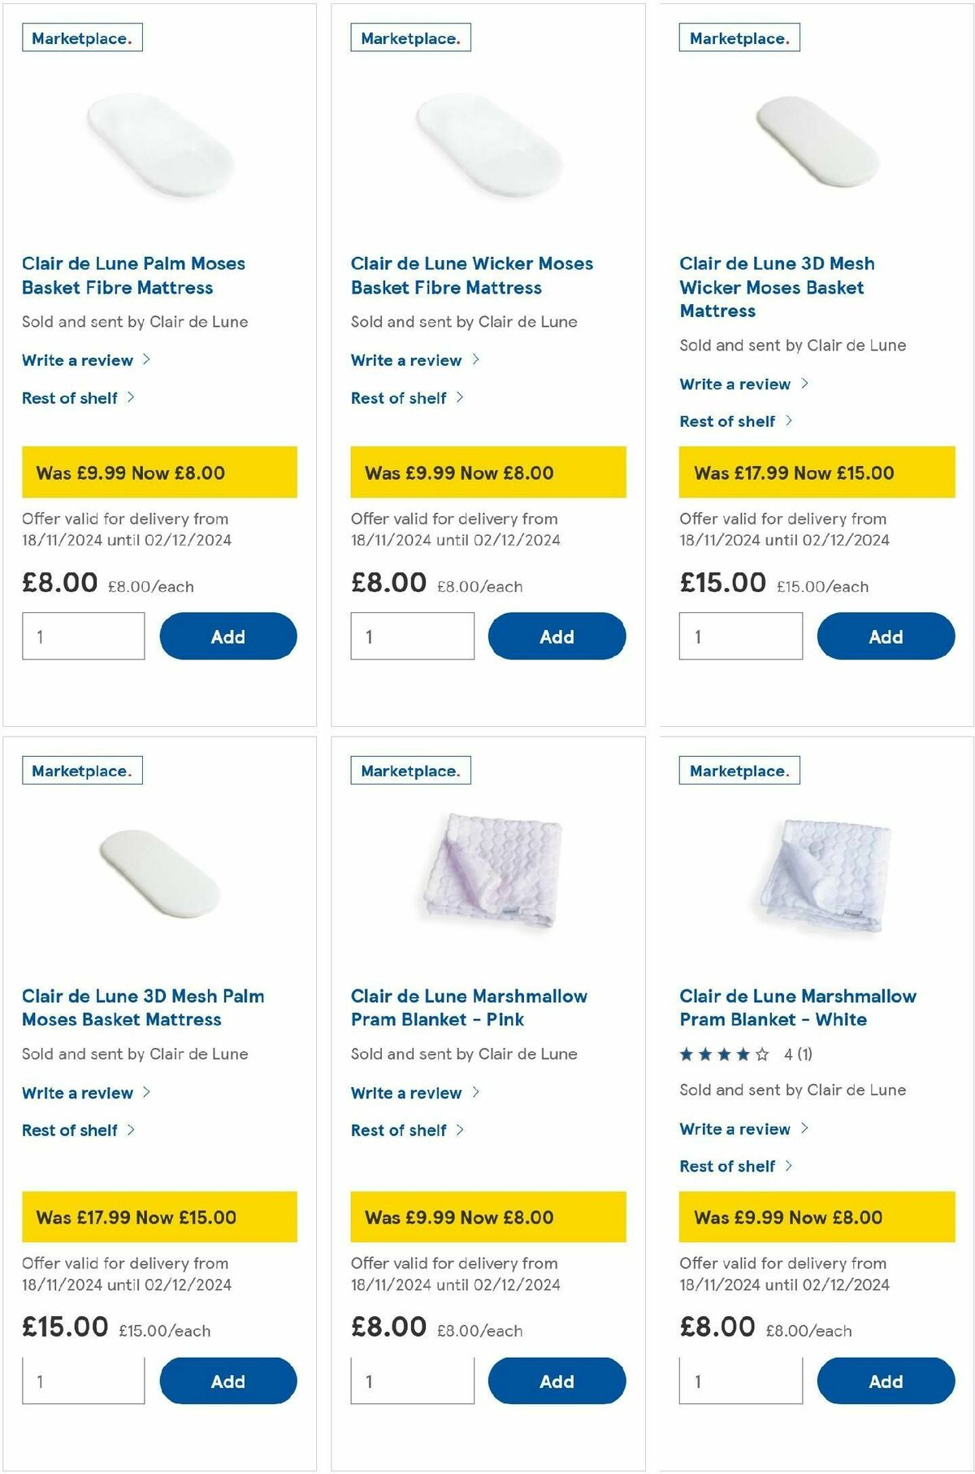
Task: Write a review for Wicker Moses Basket Fibre Mattress
Action: pos(407,359)
